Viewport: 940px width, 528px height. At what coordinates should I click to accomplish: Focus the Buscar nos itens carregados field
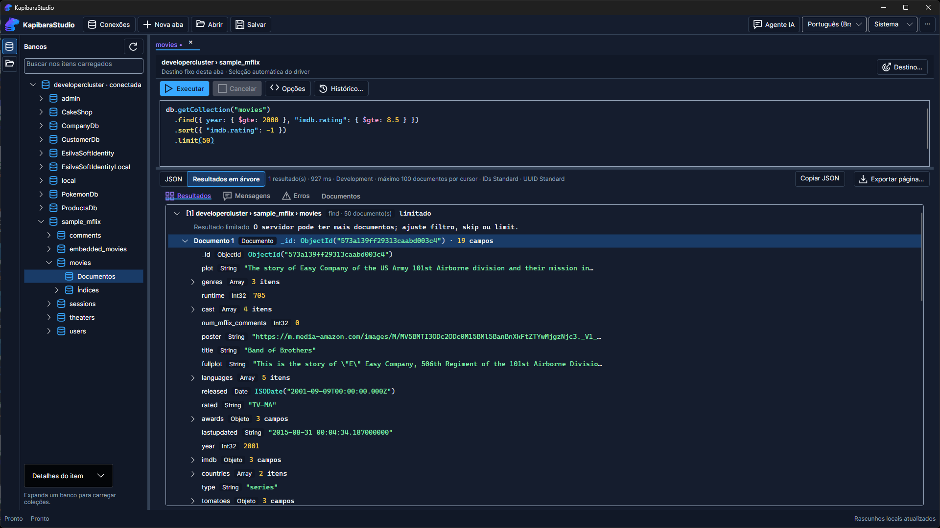tap(84, 66)
